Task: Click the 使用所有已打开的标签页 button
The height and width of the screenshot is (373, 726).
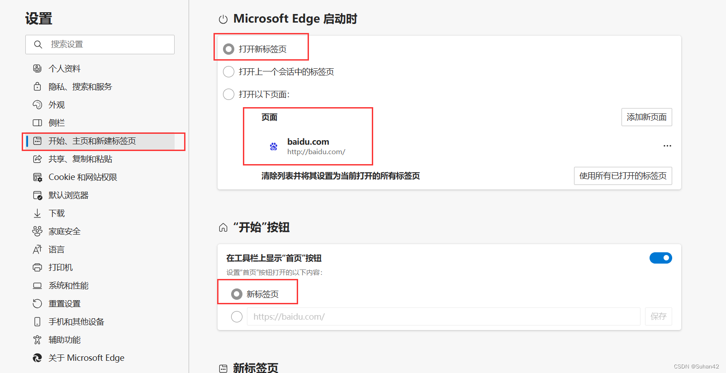Action: pyautogui.click(x=623, y=176)
